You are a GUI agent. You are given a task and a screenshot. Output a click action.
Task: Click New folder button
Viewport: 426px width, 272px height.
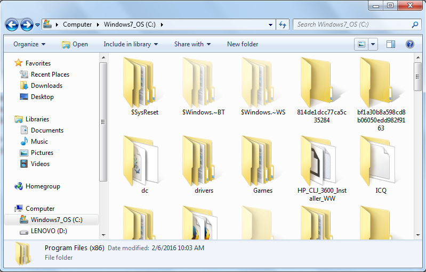tap(243, 44)
